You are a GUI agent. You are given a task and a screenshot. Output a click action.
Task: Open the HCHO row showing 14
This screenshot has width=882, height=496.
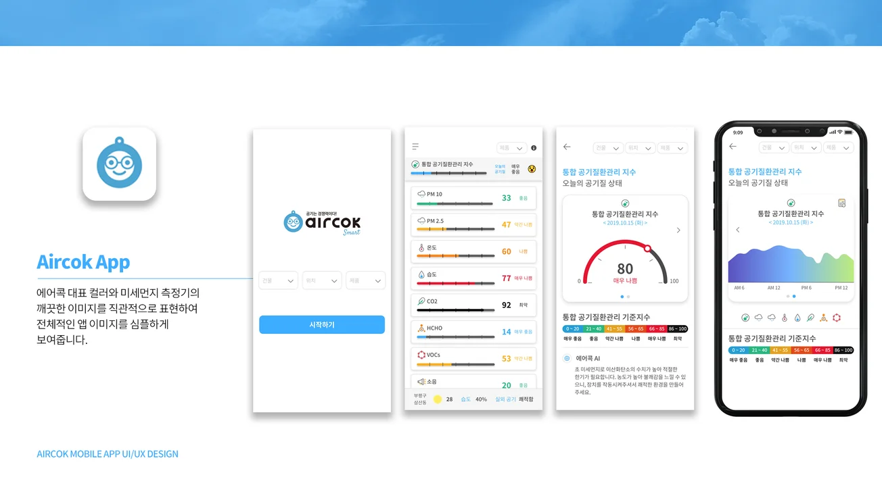click(473, 332)
